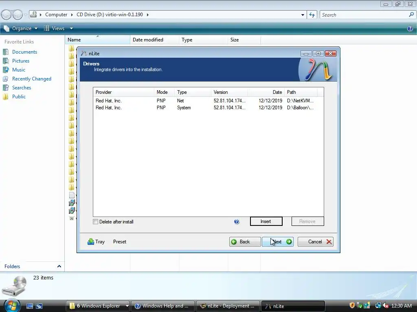Screen dimensions: 417x312
Task: Expand arrow after CD Drive breadcrumb
Action: tap(147, 15)
